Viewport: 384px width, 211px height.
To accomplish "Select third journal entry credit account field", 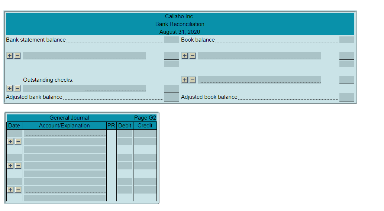I will 65,190.
